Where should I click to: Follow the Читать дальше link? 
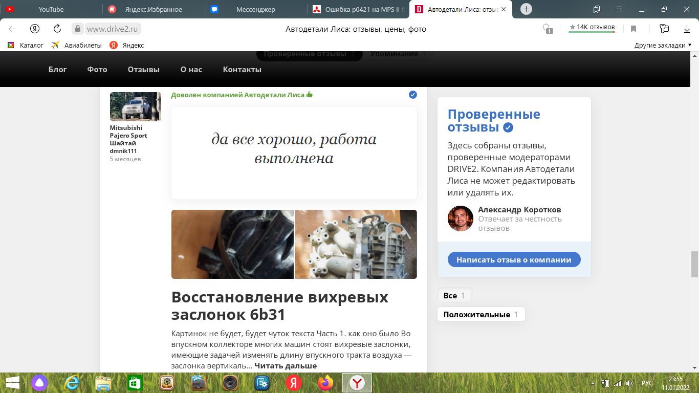coord(286,366)
